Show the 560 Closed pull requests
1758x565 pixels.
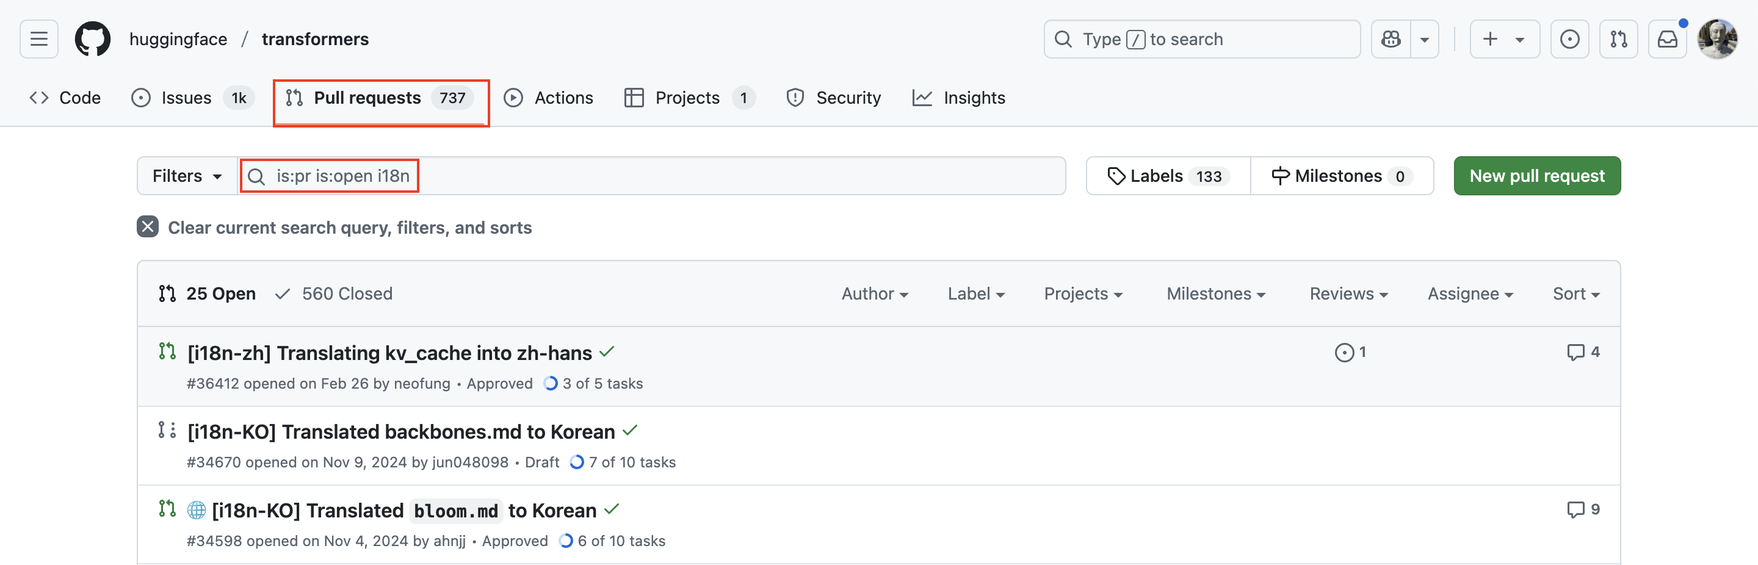tap(334, 293)
